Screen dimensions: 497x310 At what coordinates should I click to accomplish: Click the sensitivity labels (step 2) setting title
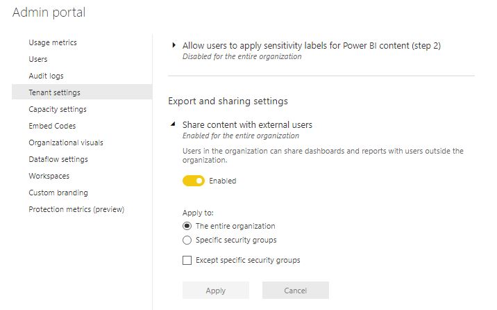(x=312, y=46)
